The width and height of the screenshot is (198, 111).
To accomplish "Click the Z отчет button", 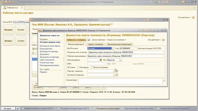I will (x=21, y=41).
